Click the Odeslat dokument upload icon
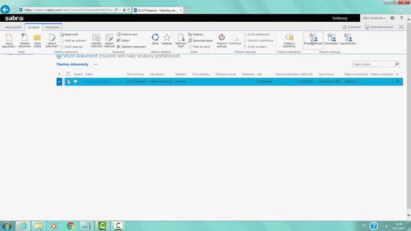This screenshot has height=231, width=411. [x=24, y=37]
